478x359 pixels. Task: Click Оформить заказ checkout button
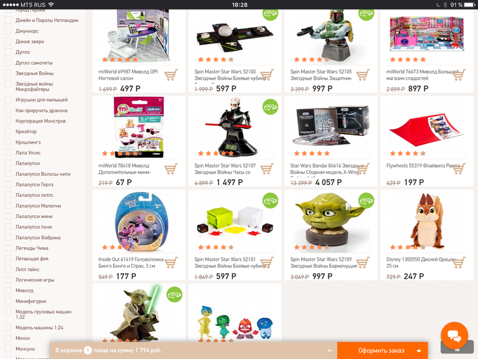(x=382, y=350)
